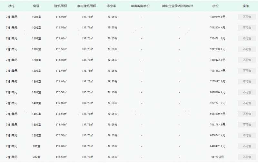Select 不可售 button for room 1201室

[247, 60]
